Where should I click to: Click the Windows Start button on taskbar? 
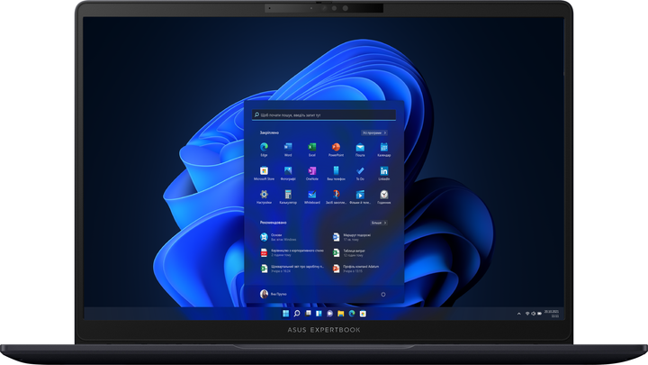pyautogui.click(x=286, y=314)
